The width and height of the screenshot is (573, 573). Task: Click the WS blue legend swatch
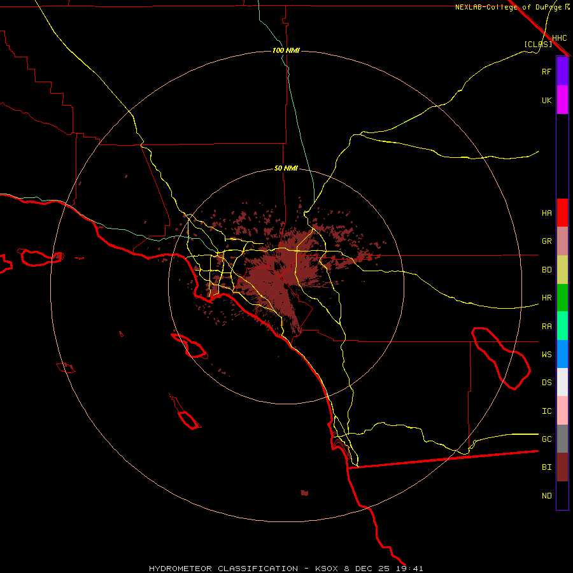(562, 354)
